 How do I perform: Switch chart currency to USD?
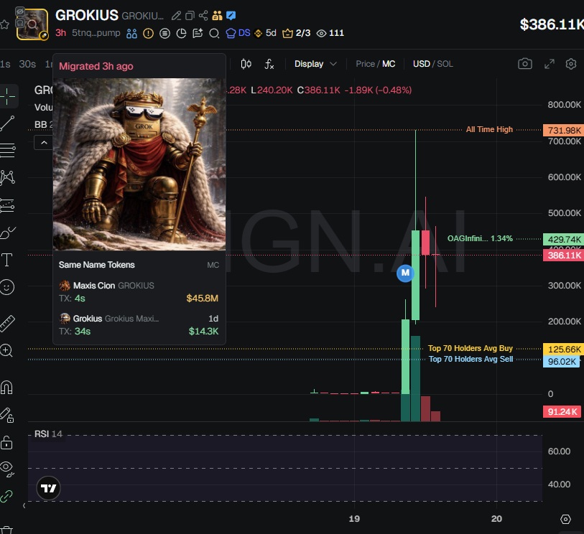(421, 64)
